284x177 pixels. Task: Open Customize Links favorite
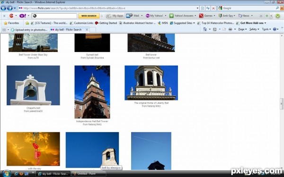coord(81,23)
